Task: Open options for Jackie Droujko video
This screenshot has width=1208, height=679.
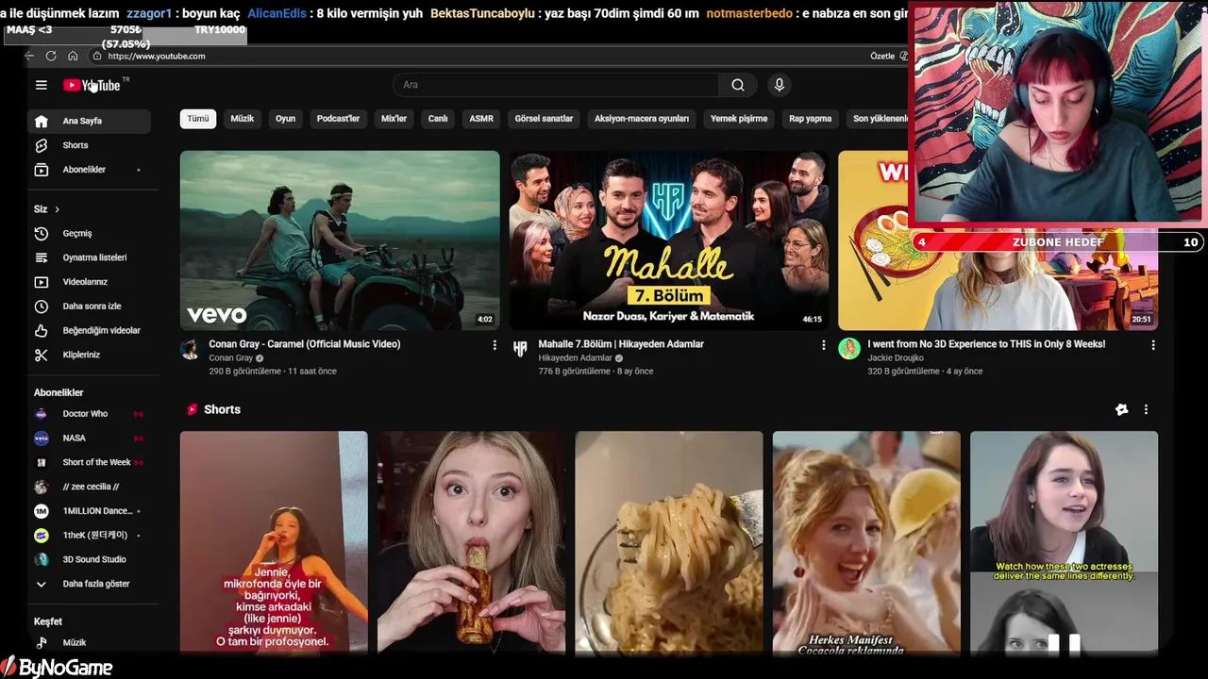Action: point(1152,345)
